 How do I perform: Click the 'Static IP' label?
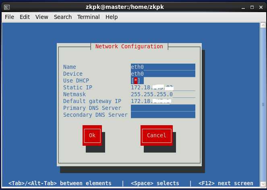[78, 87]
